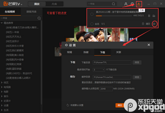Toggle the 全选 select-all circle

tap(92, 24)
